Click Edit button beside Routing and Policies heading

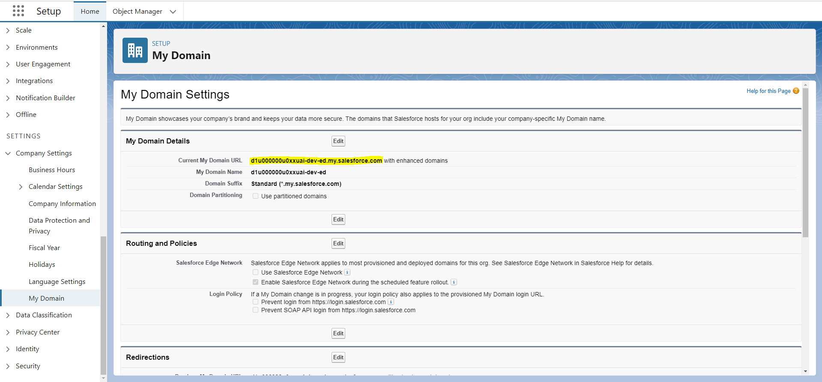coord(338,244)
